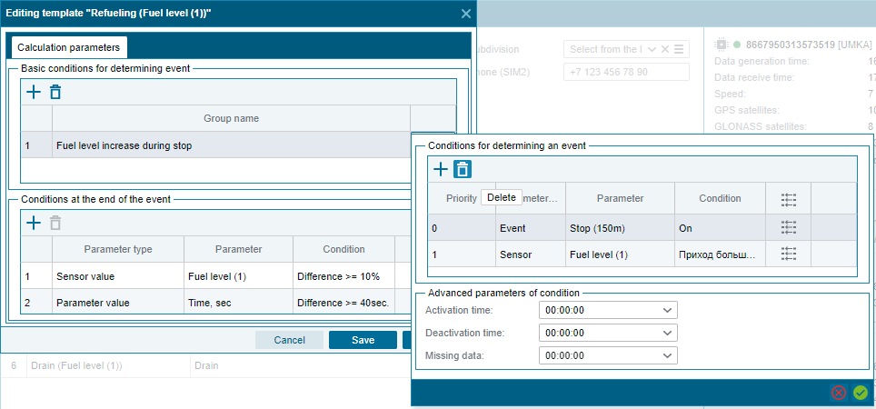Clear the subdivision selection with X

click(x=665, y=49)
